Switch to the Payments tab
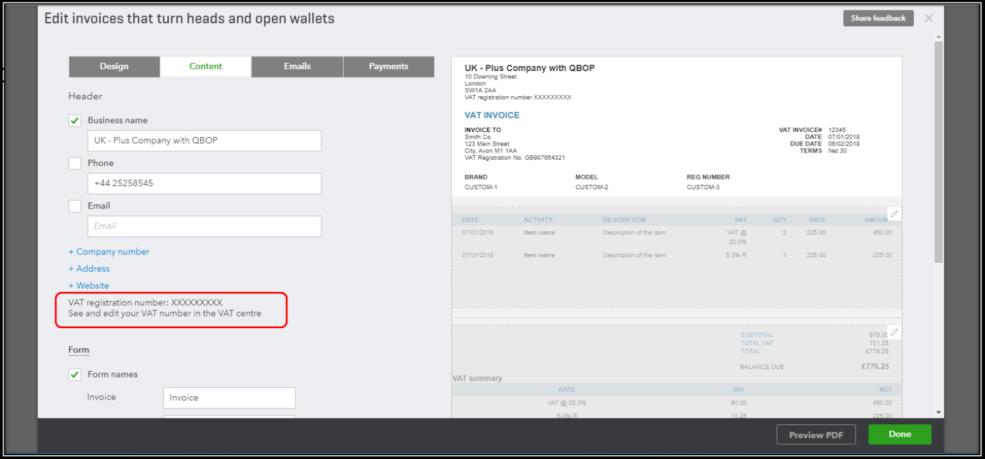 click(388, 66)
